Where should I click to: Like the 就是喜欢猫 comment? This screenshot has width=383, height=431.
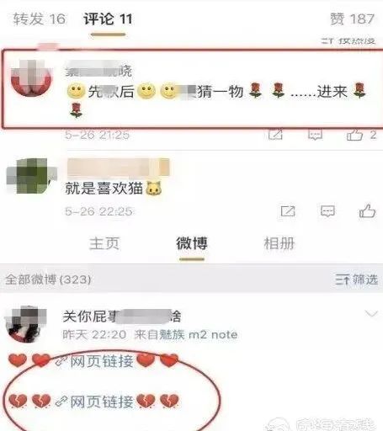367,211
